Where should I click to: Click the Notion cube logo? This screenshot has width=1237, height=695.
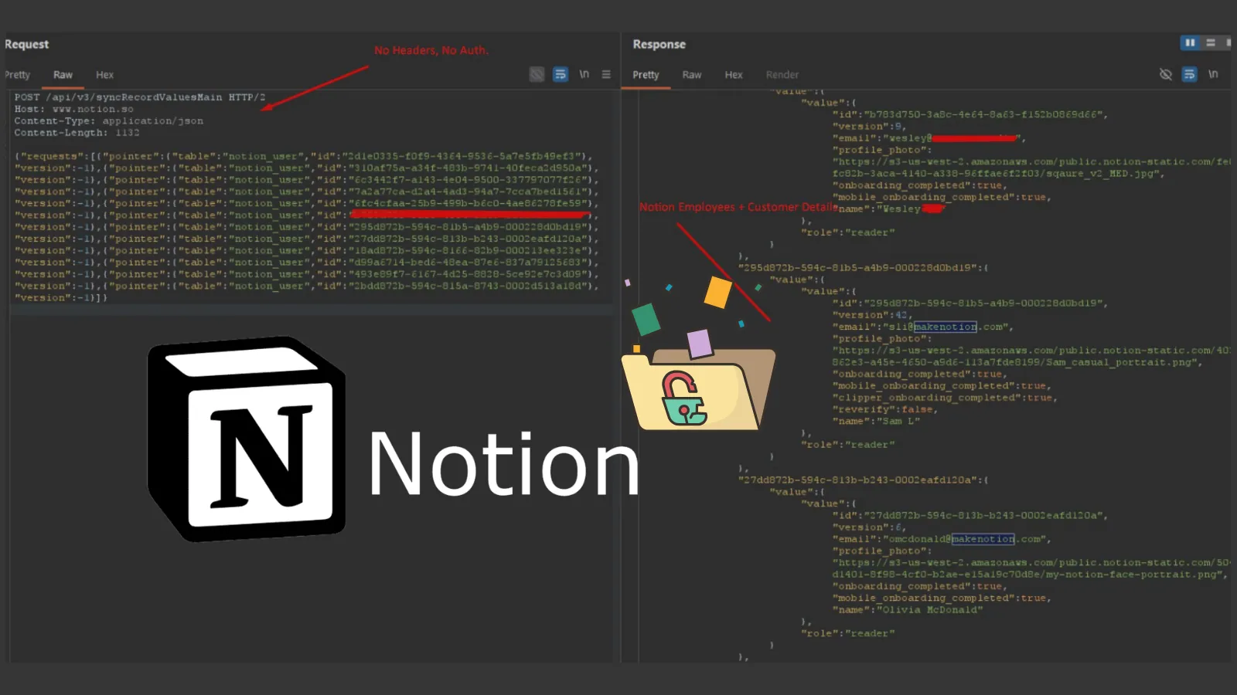[x=247, y=439]
